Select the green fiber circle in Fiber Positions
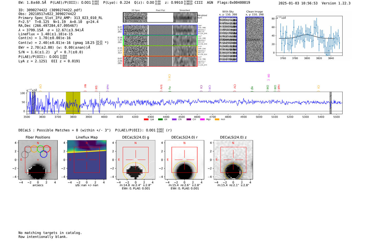The height and width of the screenshot is (251, 369). click(41, 149)
